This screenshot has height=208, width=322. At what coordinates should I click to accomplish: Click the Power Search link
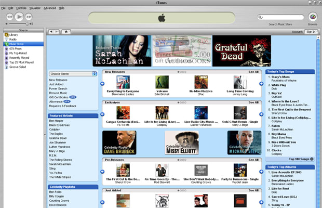pyautogui.click(x=58, y=88)
